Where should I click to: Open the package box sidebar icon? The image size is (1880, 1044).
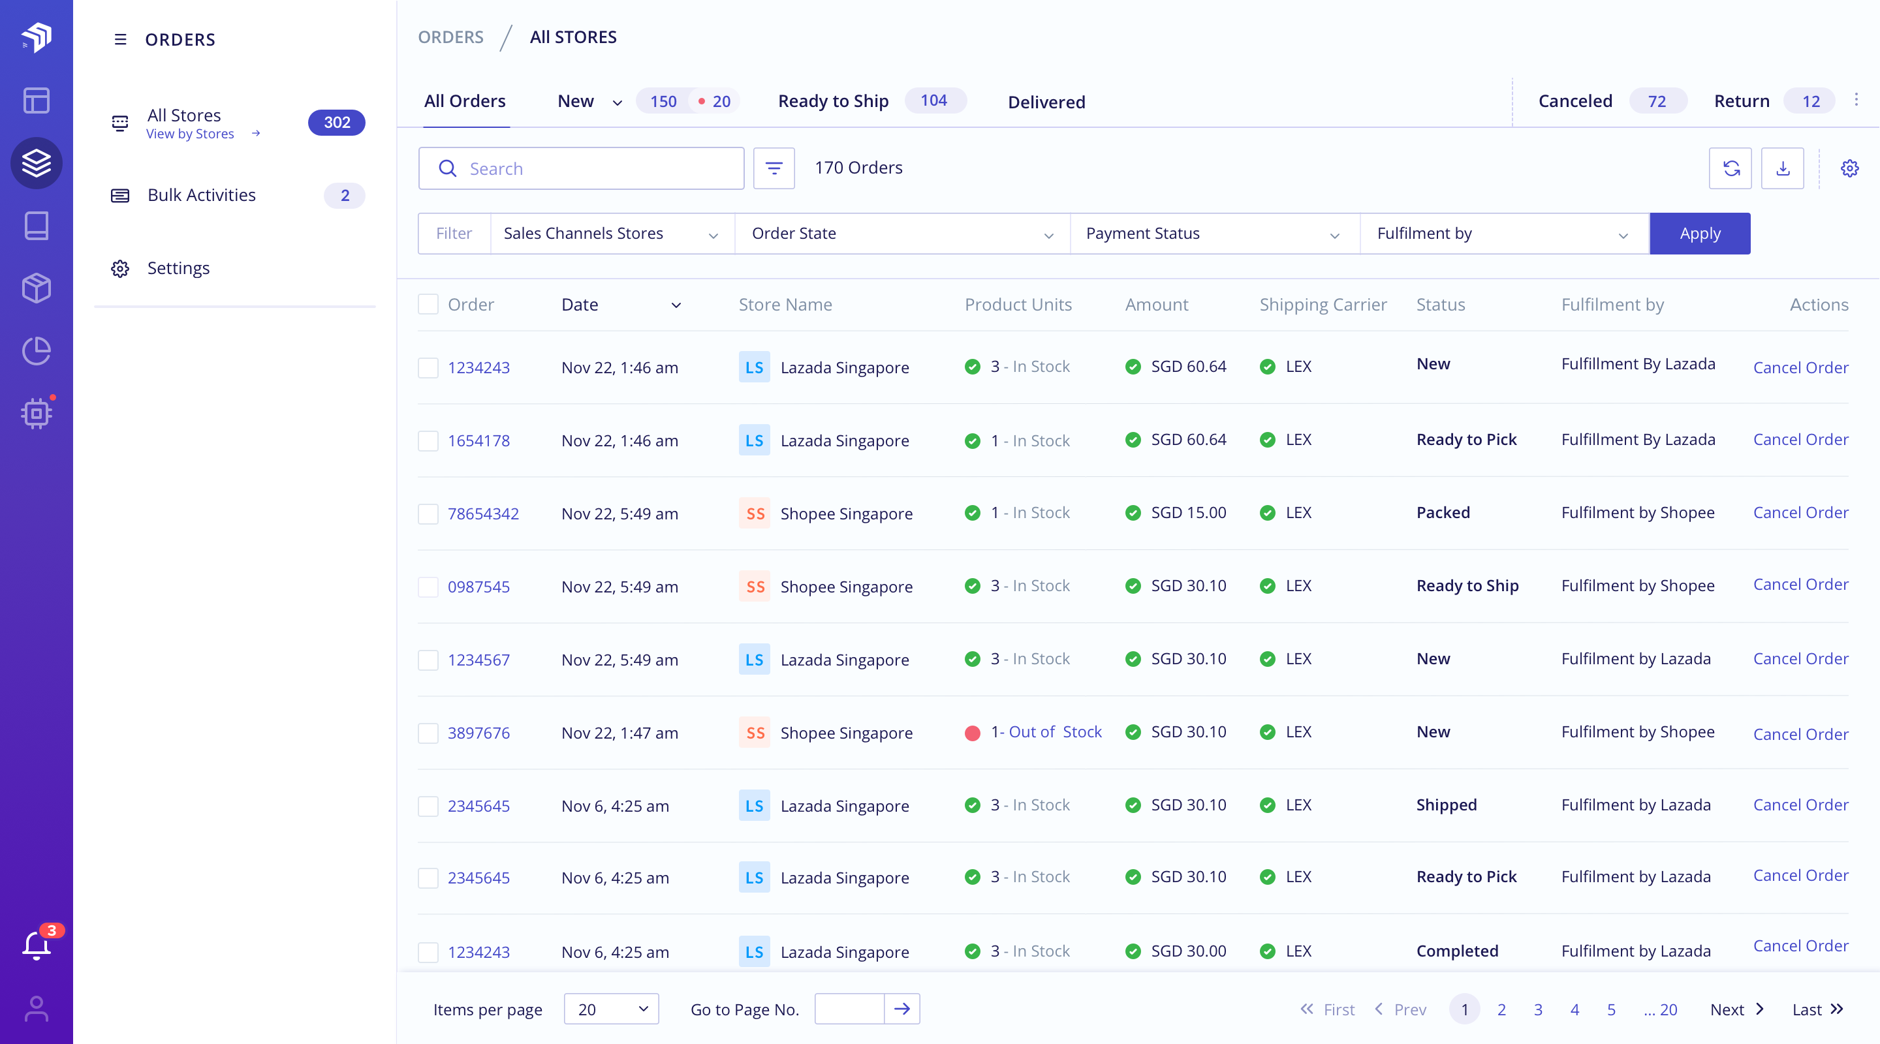(36, 288)
